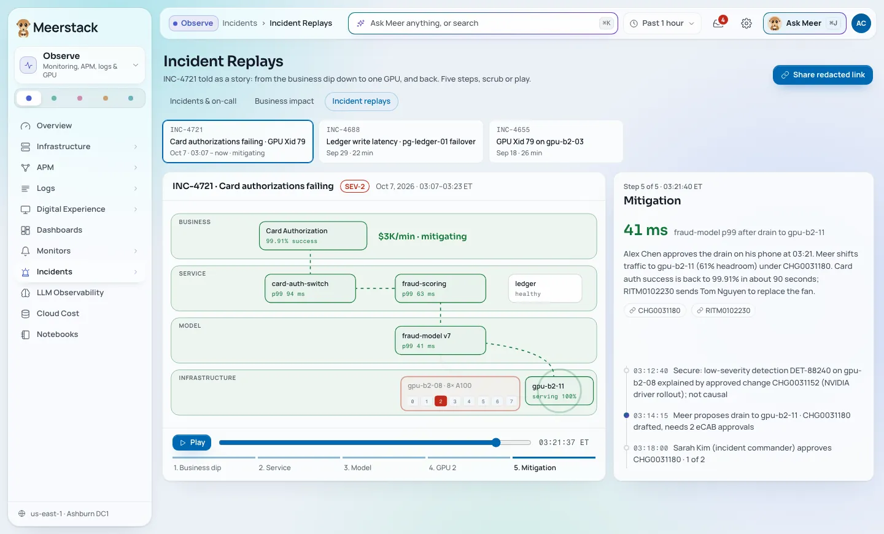Open Dashboards in the sidebar
884x534 pixels.
coord(80,230)
